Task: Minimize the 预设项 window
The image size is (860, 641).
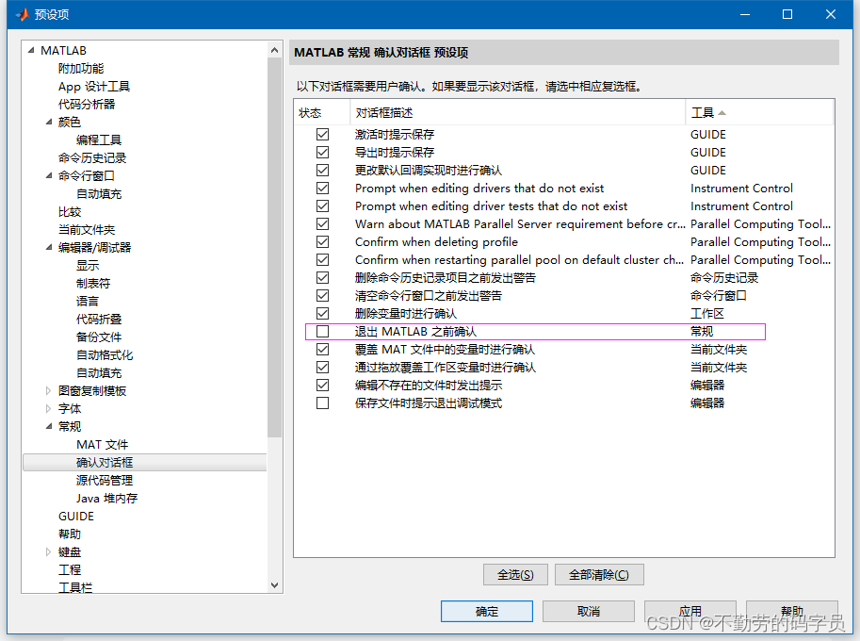Action: (745, 14)
